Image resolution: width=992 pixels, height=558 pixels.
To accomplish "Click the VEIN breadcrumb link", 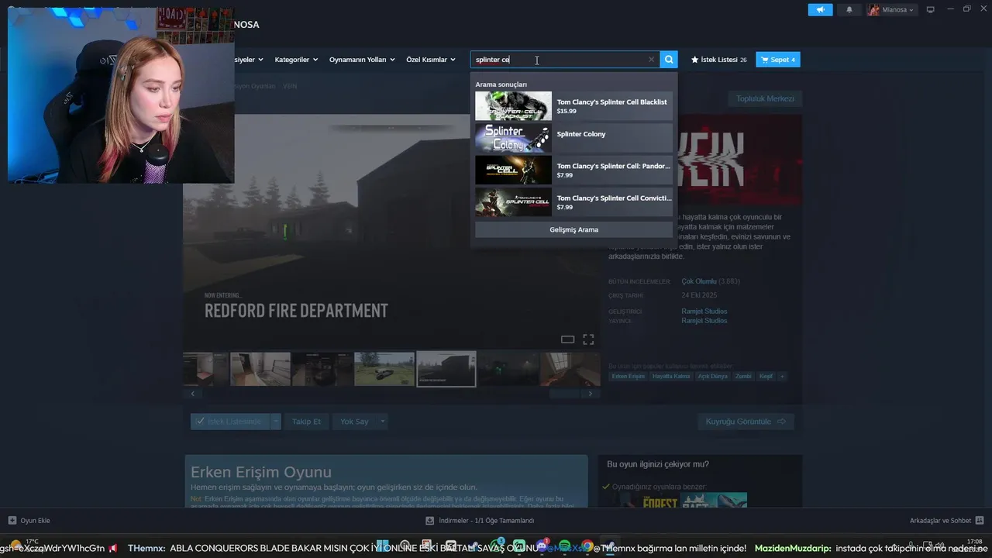I will point(290,86).
